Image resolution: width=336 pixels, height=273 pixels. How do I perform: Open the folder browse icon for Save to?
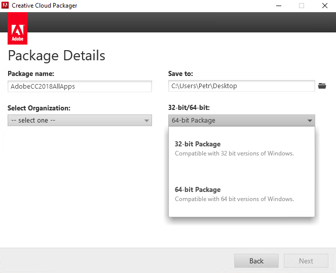tap(322, 86)
